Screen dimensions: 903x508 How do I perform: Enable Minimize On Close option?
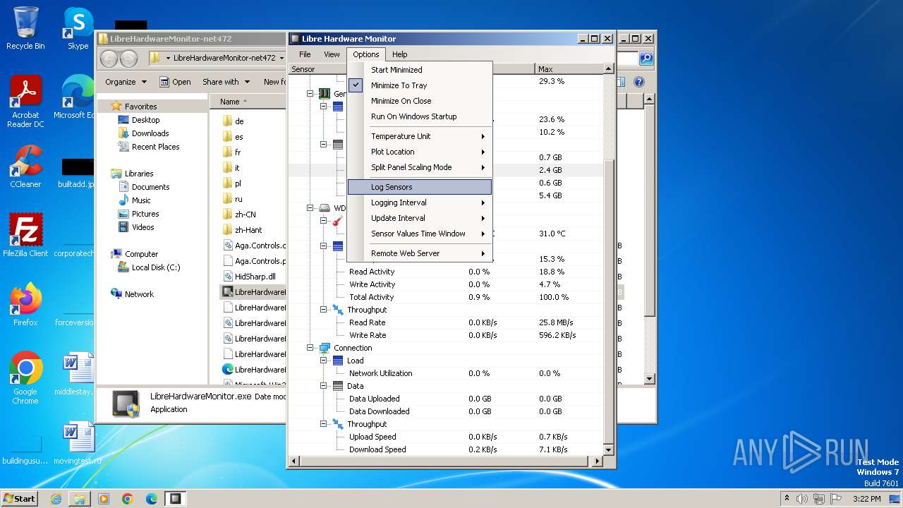pyautogui.click(x=420, y=101)
